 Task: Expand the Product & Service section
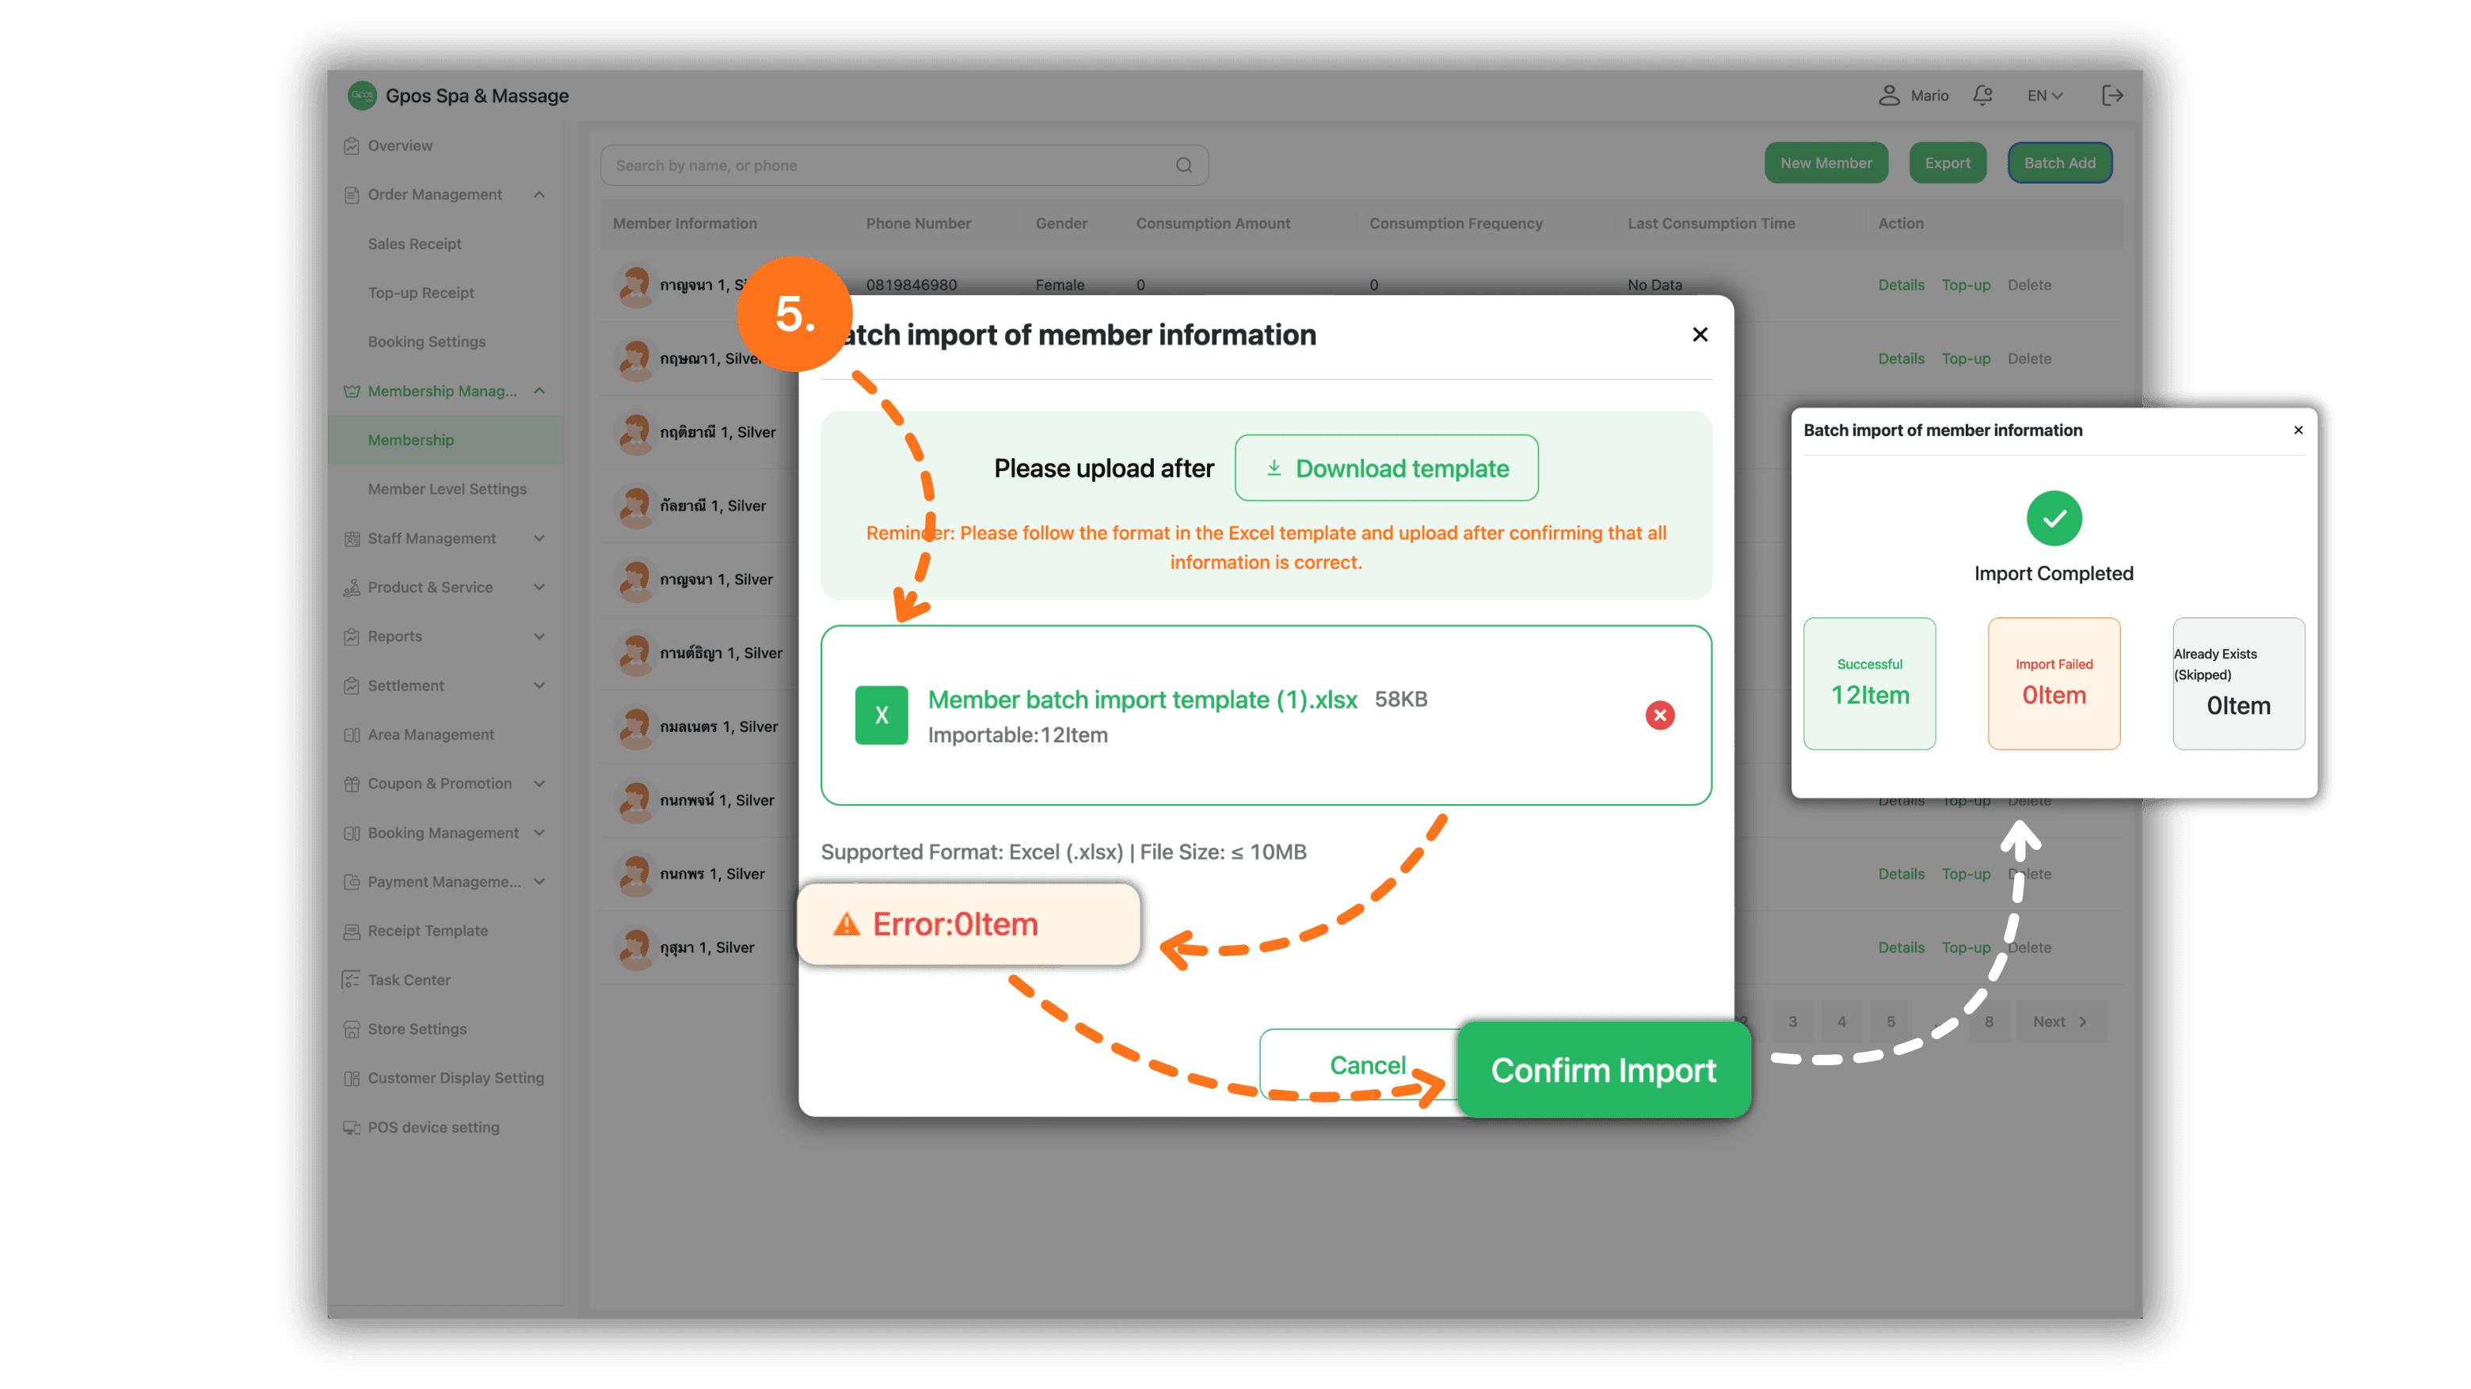point(539,586)
